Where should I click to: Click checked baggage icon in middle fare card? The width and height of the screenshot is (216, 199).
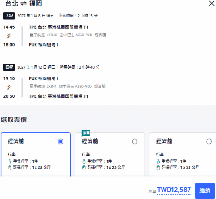point(84,167)
